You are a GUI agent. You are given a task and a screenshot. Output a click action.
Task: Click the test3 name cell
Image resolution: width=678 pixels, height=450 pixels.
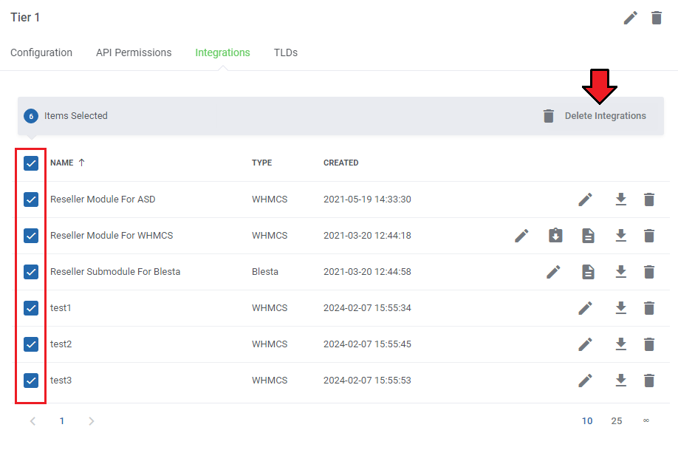pyautogui.click(x=61, y=381)
